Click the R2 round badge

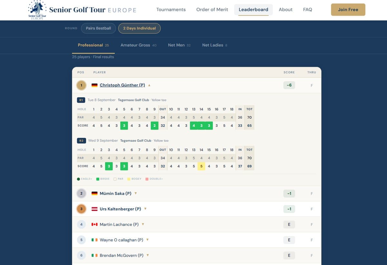pyautogui.click(x=81, y=141)
